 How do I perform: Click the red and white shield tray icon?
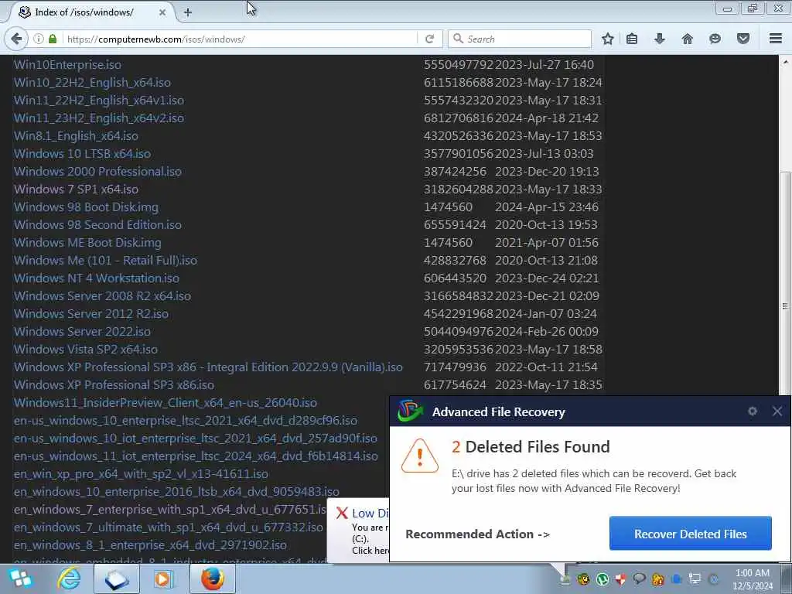tap(620, 579)
